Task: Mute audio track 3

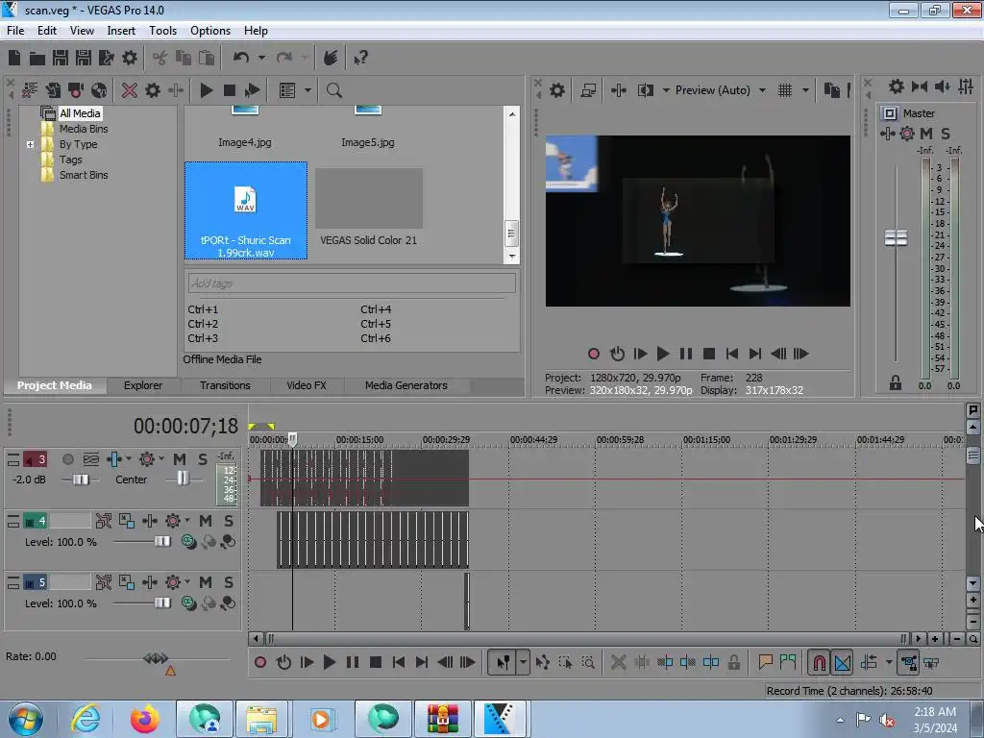Action: [x=180, y=459]
